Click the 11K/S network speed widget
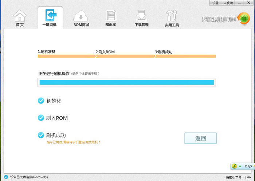The image size is (255, 181). point(243,166)
